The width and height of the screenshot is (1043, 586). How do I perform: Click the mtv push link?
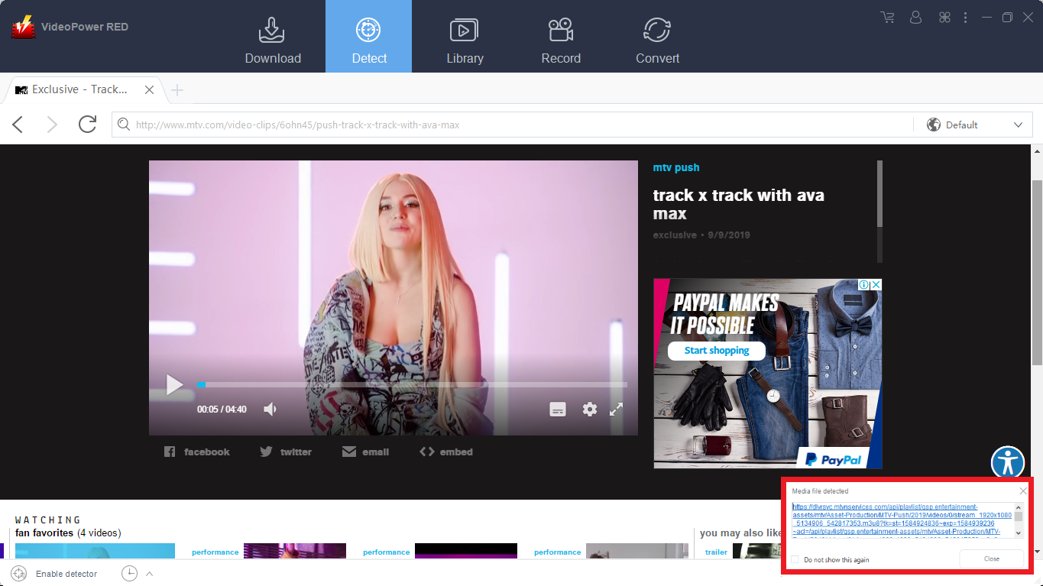tap(675, 167)
